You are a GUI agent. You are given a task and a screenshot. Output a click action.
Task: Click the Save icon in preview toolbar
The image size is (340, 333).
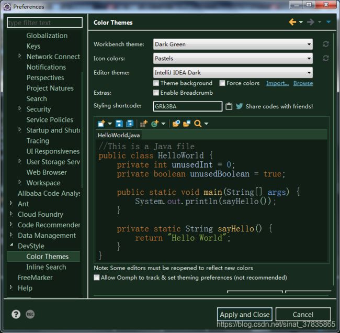[x=119, y=124]
